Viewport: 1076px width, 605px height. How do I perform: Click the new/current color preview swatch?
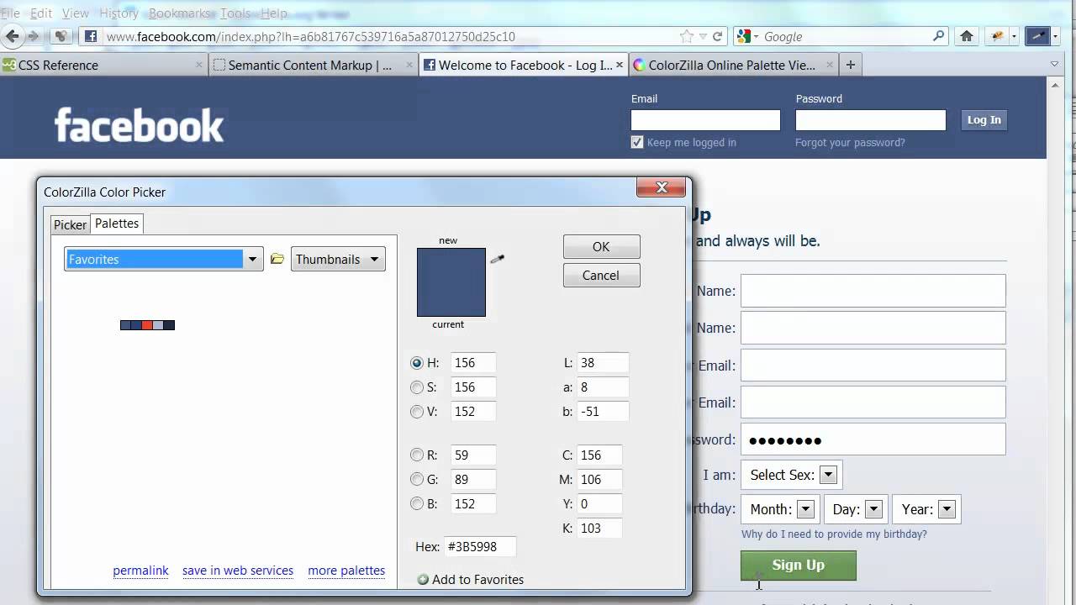[x=451, y=281]
